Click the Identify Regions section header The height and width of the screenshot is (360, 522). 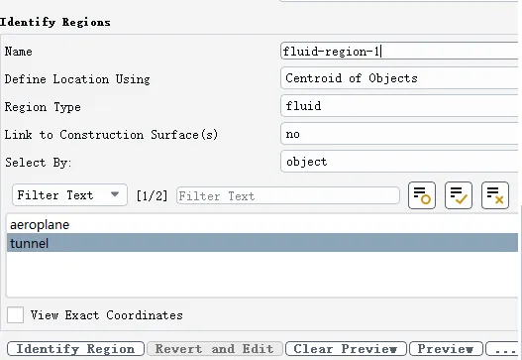click(54, 22)
